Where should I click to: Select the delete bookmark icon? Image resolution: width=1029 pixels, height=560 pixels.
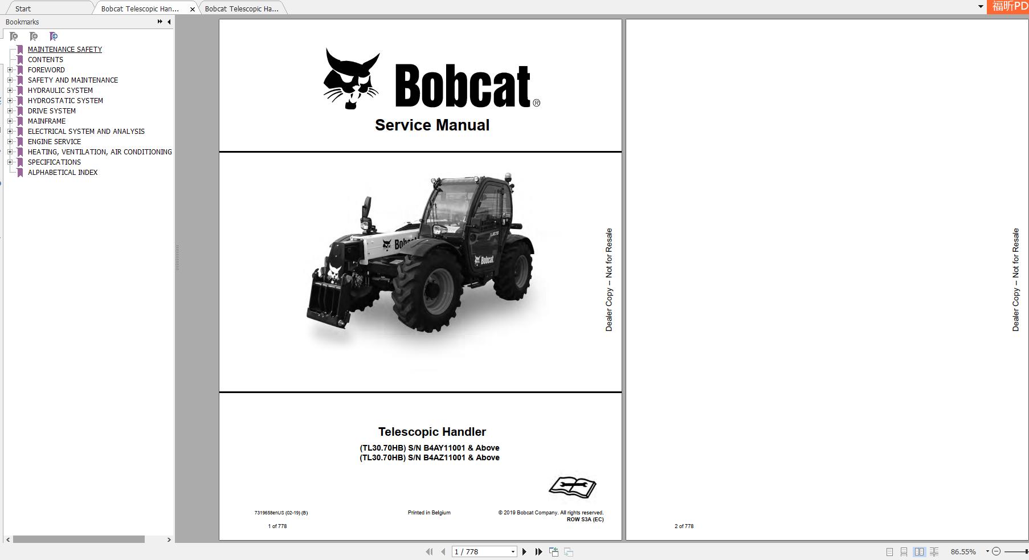point(13,36)
